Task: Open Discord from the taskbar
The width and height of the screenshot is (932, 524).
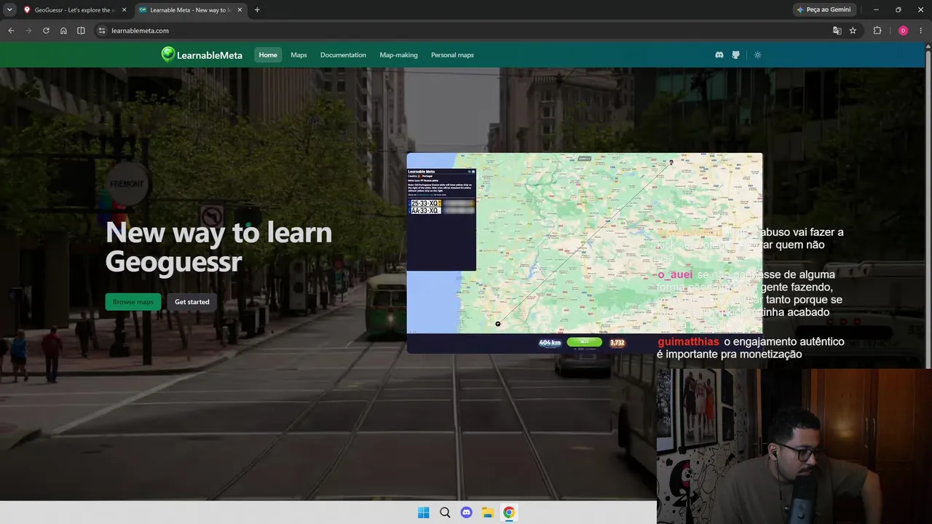Action: point(467,512)
